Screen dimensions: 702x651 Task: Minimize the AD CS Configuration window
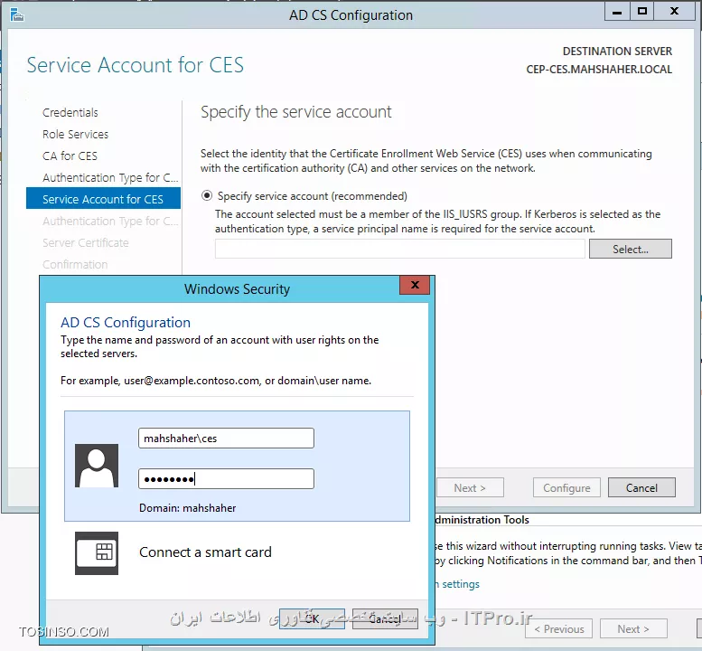point(617,12)
